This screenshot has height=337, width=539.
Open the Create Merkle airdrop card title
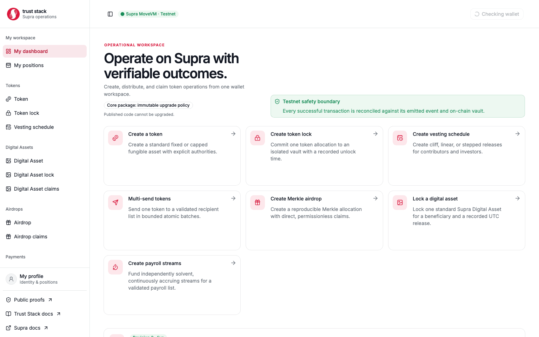pos(296,199)
